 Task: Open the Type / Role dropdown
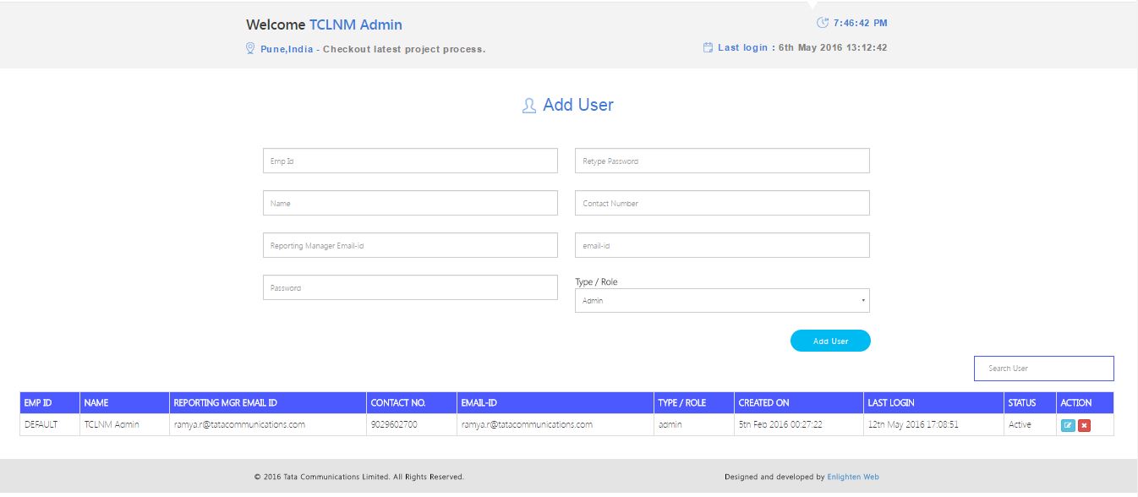coord(722,301)
